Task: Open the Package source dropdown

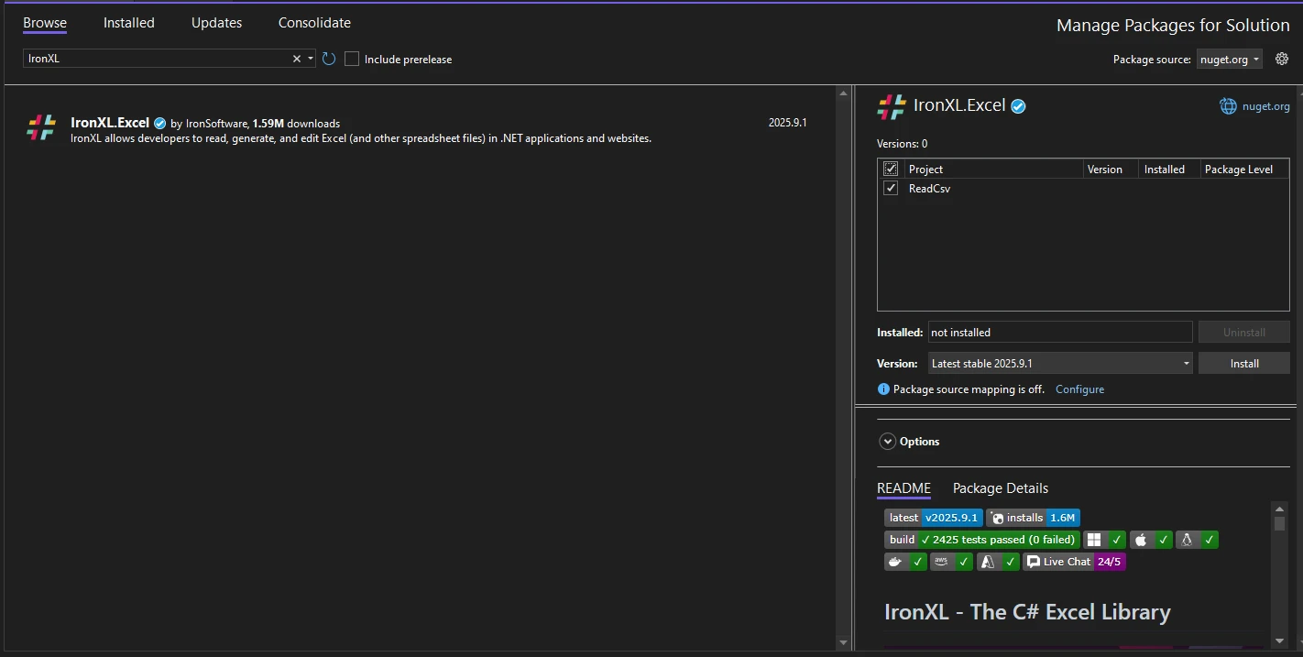Action: pyautogui.click(x=1229, y=59)
